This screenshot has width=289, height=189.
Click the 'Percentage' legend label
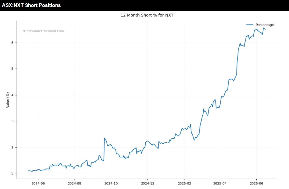click(x=265, y=25)
